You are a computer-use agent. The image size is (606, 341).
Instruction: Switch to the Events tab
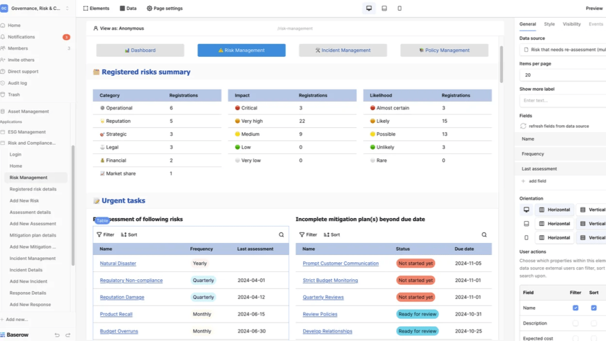click(596, 24)
